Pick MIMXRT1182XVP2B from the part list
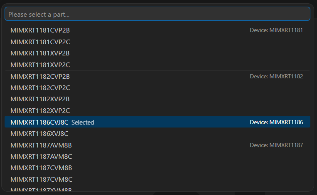317x195 pixels. click(x=40, y=99)
